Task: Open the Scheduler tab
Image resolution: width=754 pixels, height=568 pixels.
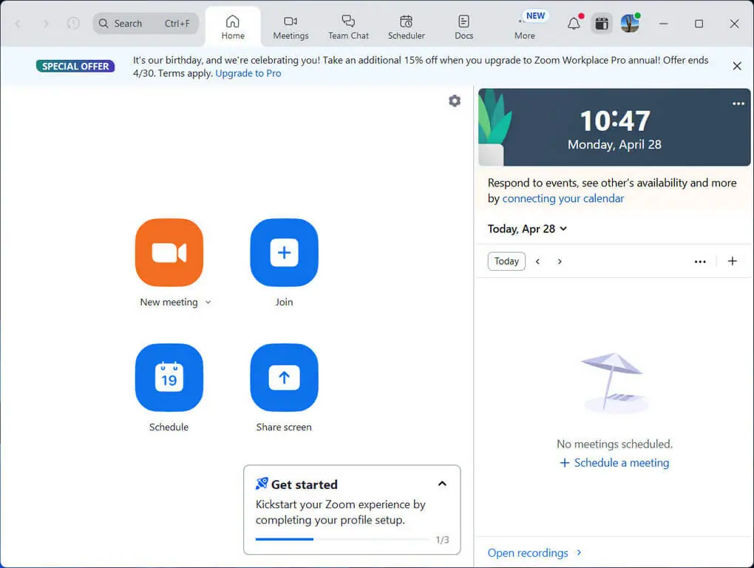Action: click(x=407, y=27)
